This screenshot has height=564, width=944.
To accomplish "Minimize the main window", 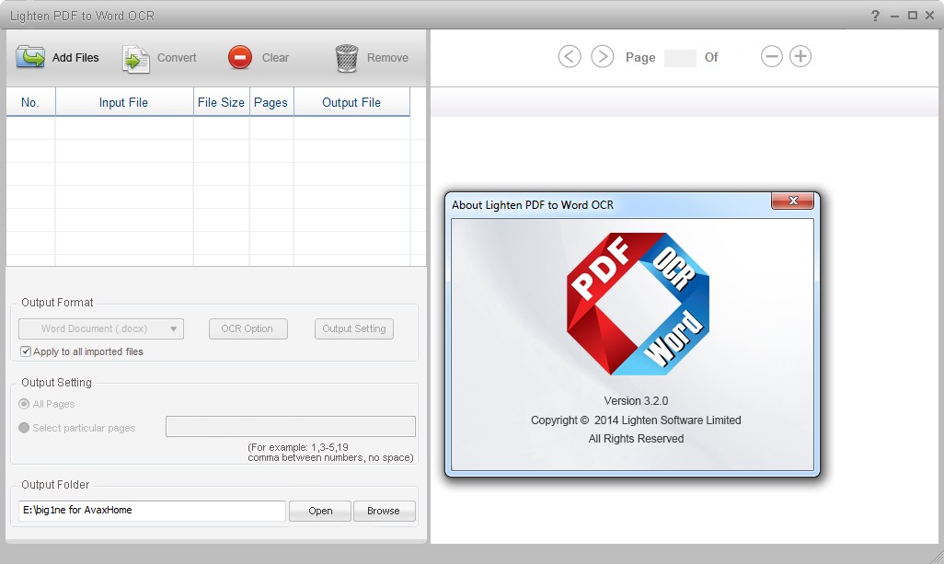I will (x=894, y=17).
